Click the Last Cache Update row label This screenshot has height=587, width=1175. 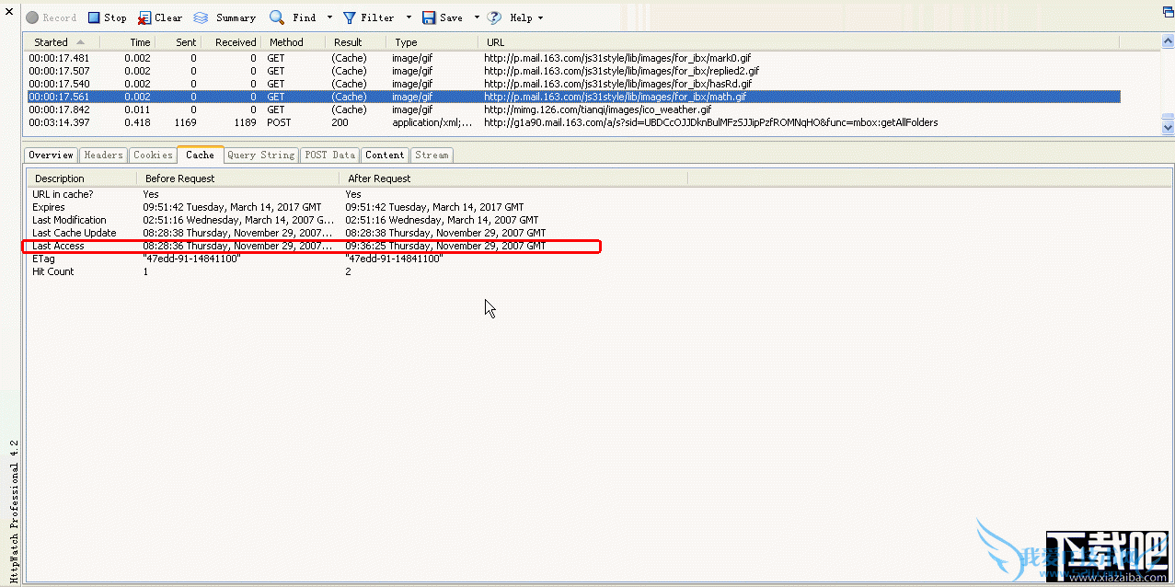pos(75,233)
